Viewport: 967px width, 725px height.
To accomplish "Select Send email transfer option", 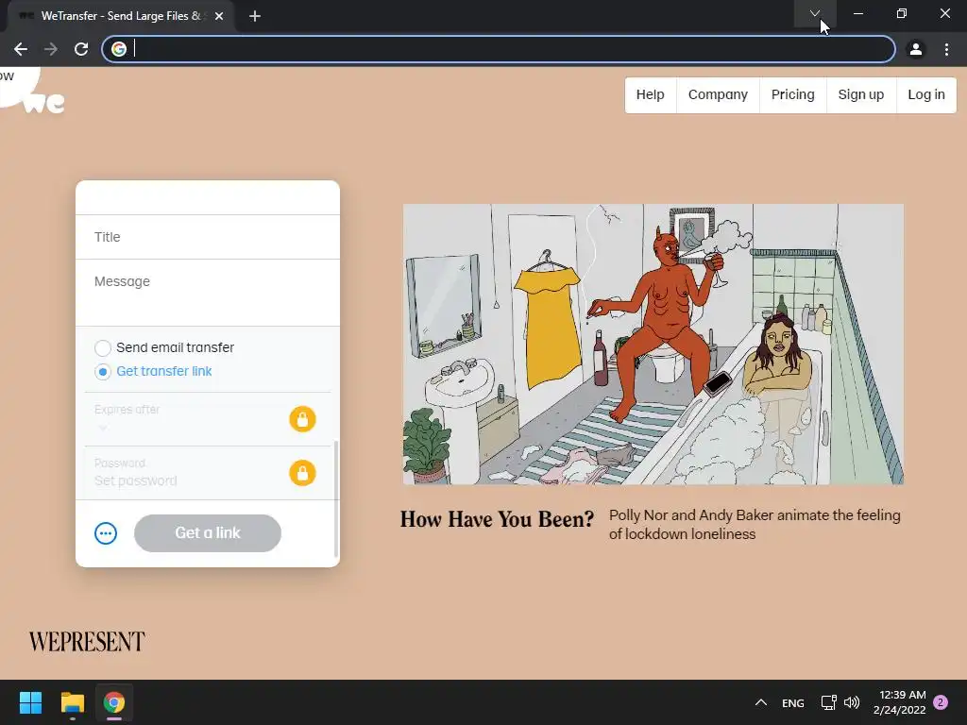I will 164,347.
